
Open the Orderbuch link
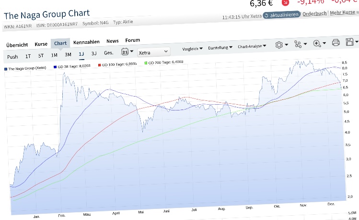pos(314,13)
